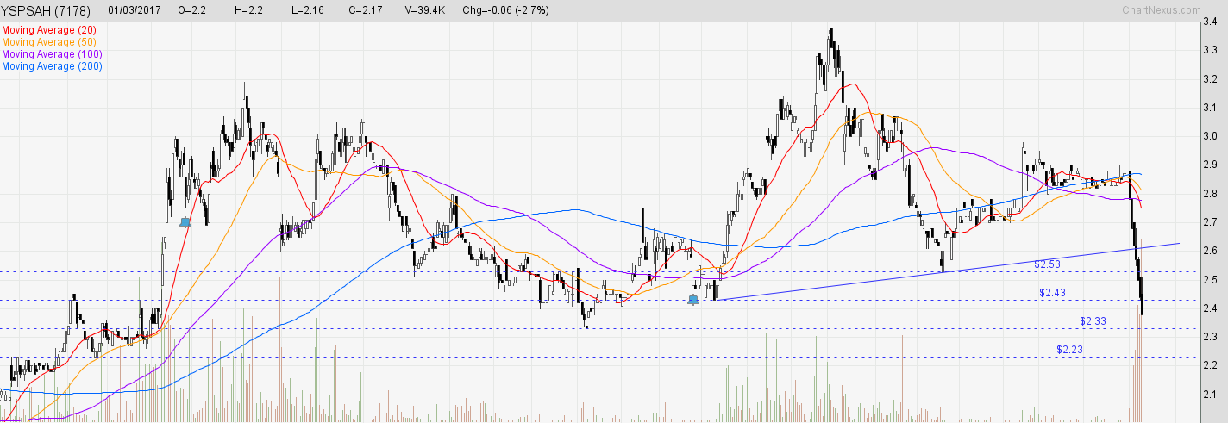The height and width of the screenshot is (423, 1228).
Task: Select the Moving Average (20) legend label
Action: point(49,30)
